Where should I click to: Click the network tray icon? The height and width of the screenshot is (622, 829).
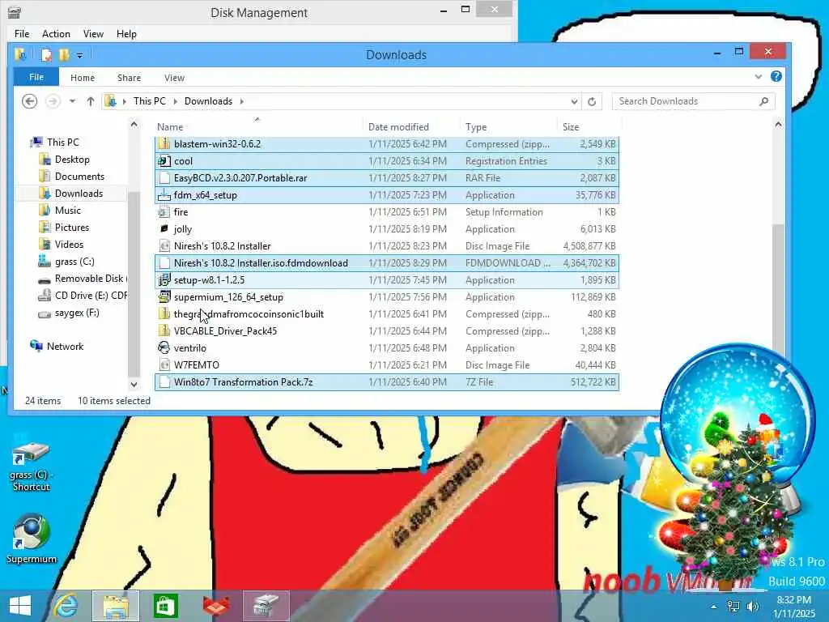733,607
